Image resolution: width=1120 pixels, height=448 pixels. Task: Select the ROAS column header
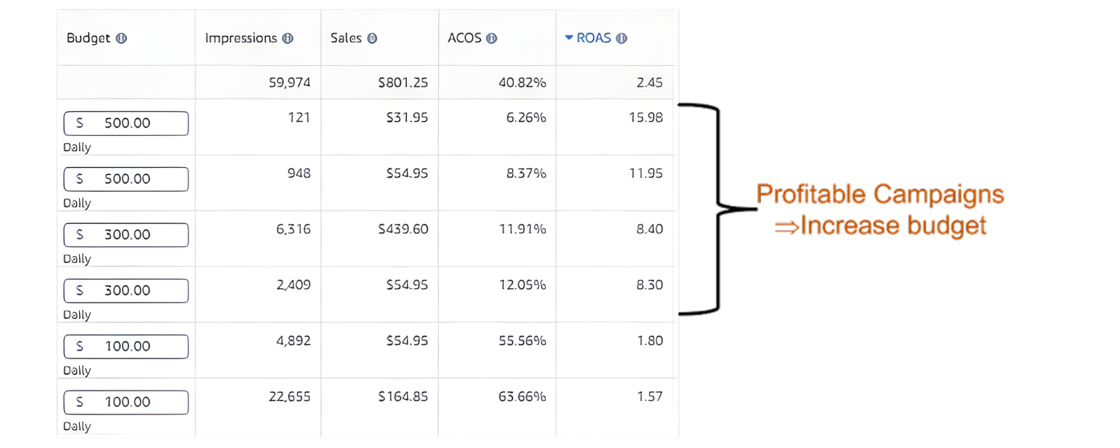(x=595, y=38)
